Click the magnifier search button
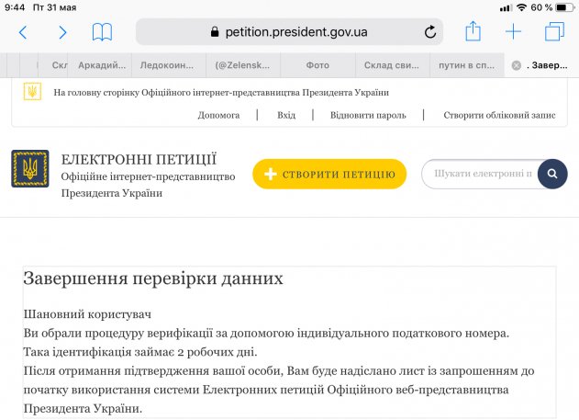This screenshot has height=420, width=579. tap(551, 173)
